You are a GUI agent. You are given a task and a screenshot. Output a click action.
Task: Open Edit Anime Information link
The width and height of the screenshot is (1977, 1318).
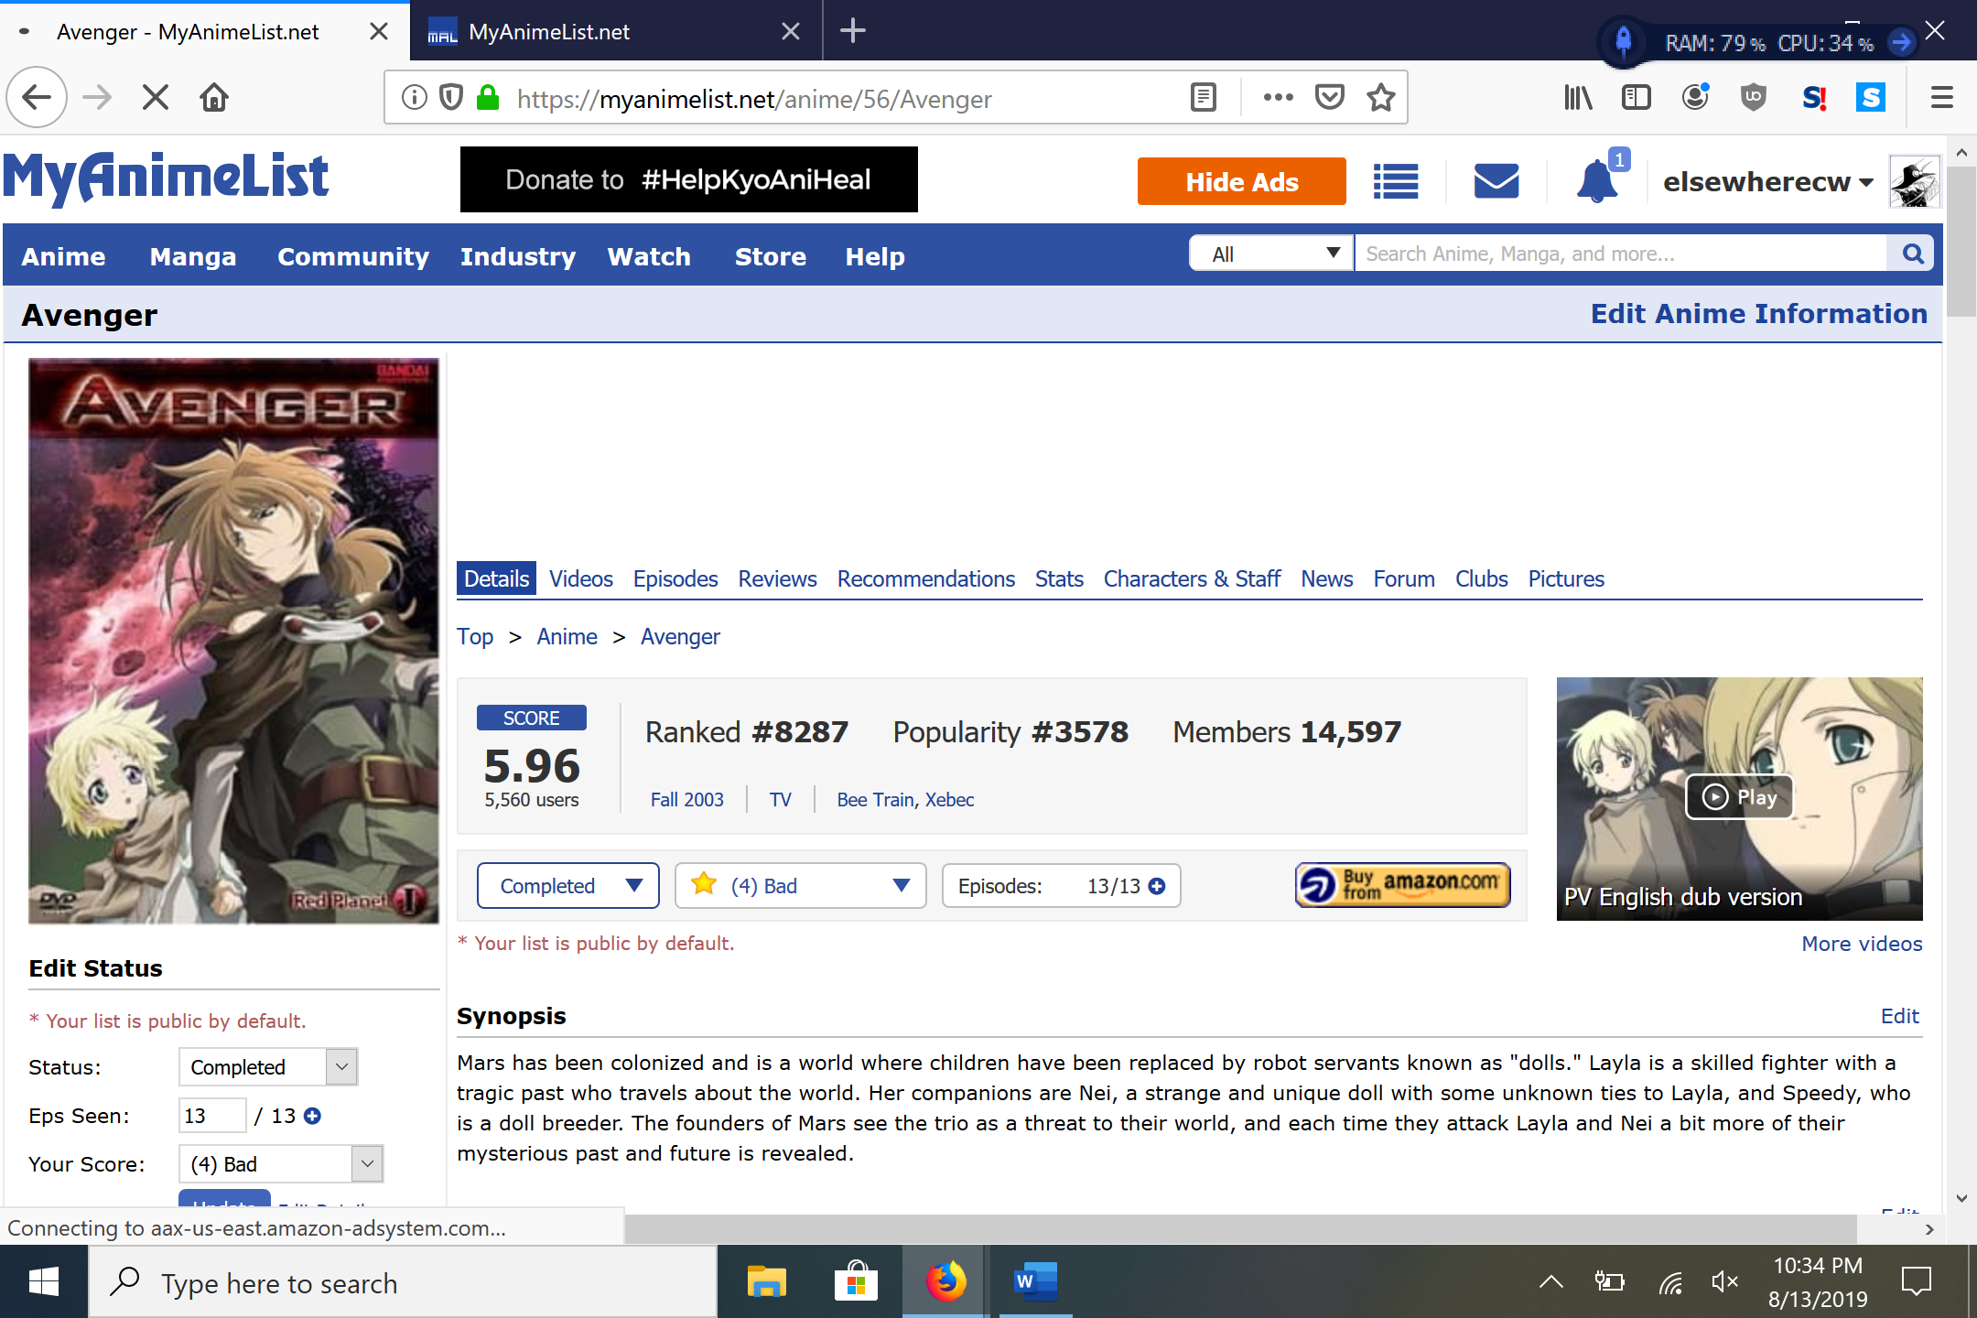click(x=1758, y=313)
